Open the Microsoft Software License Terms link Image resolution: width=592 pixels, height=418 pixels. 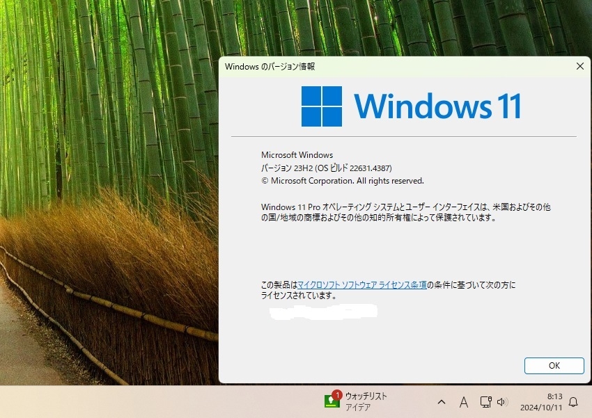(x=362, y=285)
